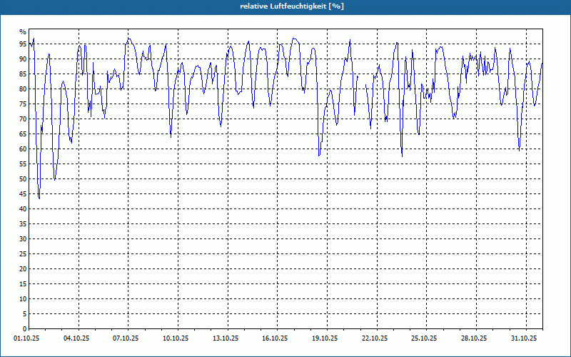571x357 pixels.
Task: Click the y-axis value 80
Action: point(23,89)
